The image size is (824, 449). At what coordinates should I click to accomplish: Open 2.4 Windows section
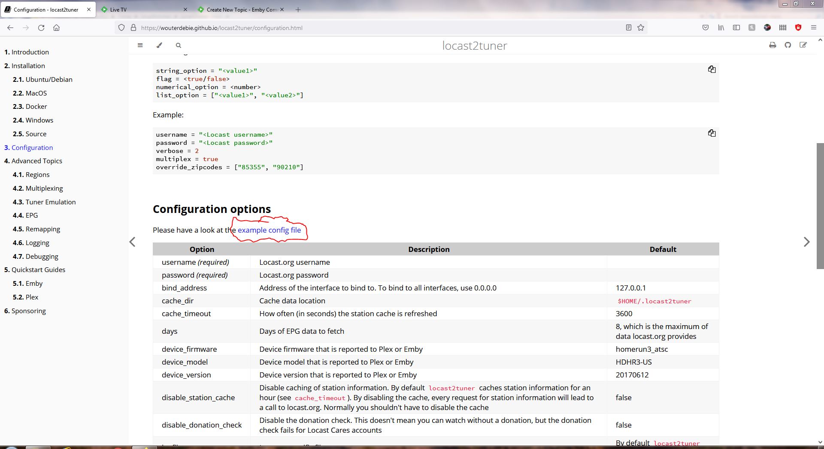[33, 120]
